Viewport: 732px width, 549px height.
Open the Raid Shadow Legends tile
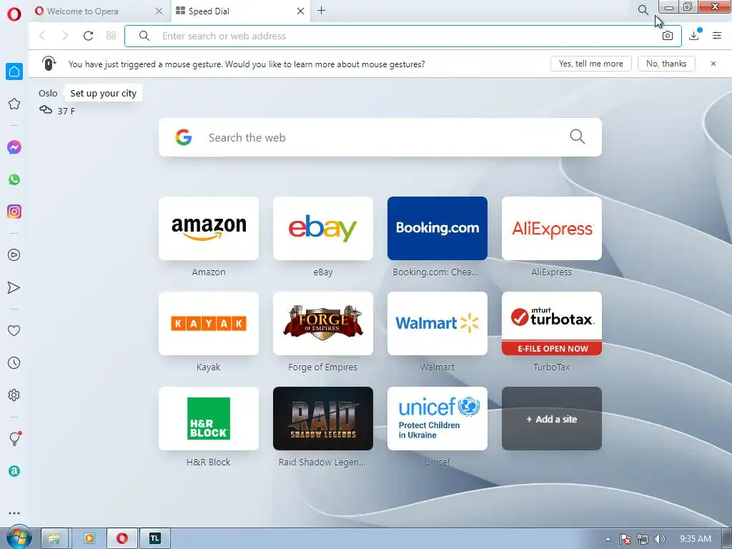pos(323,418)
